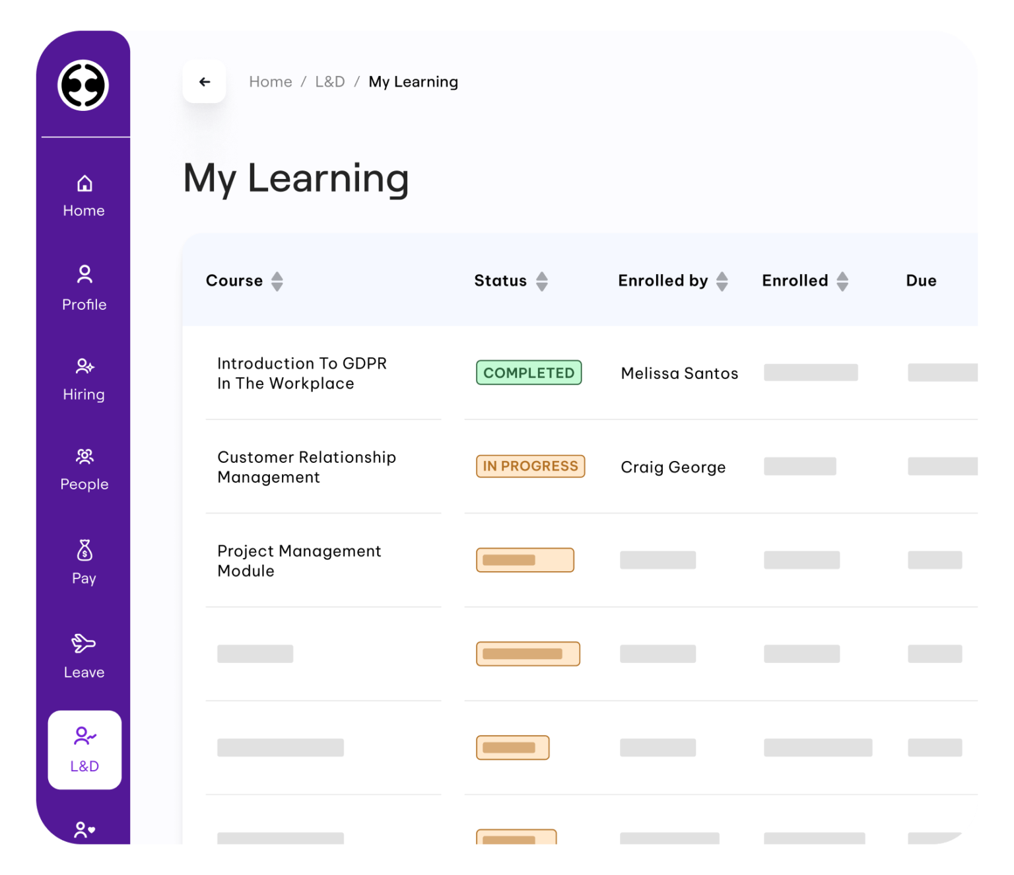1014x875 pixels.
Task: Click the back arrow button
Action: click(x=204, y=81)
